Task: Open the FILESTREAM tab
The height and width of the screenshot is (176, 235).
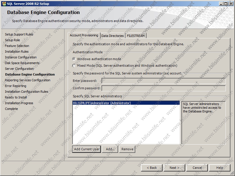Action: click(x=136, y=36)
